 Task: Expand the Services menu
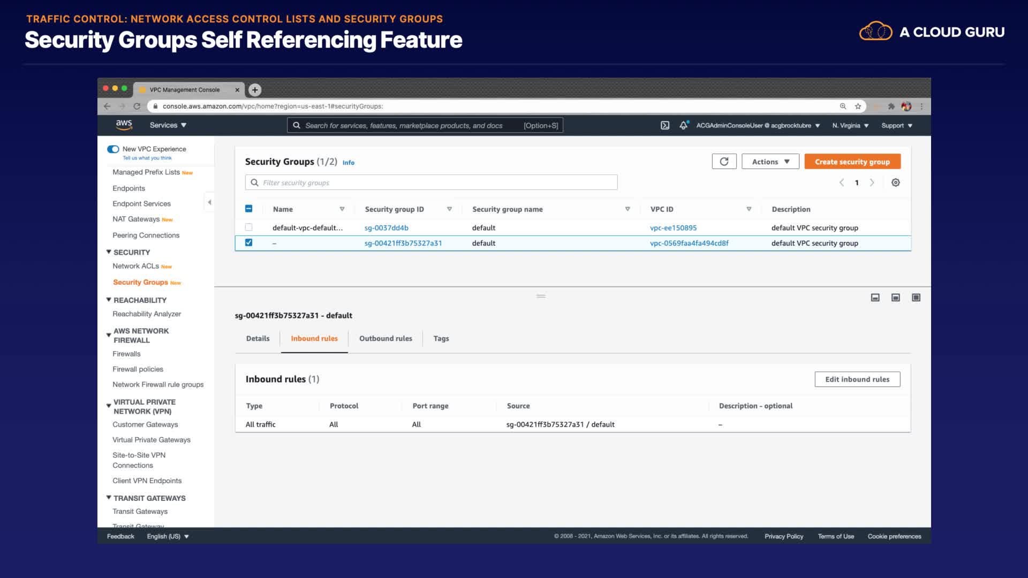pyautogui.click(x=168, y=125)
